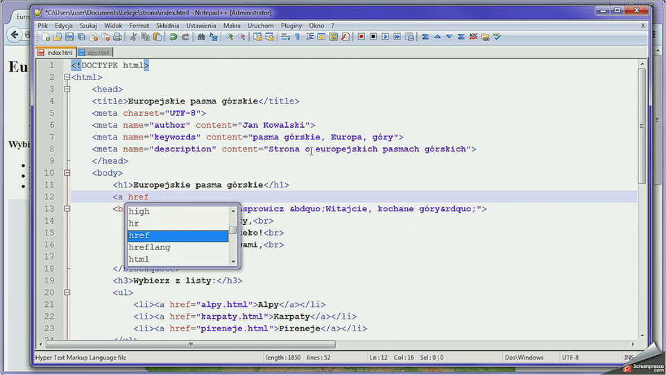666x375 pixels.
Task: Click the Close All files toolbar icon
Action: tap(105, 37)
